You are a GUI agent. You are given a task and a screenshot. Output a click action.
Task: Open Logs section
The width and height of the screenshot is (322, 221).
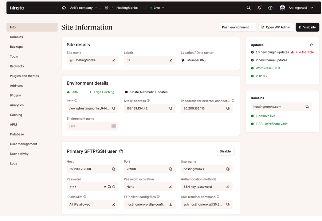(13, 163)
